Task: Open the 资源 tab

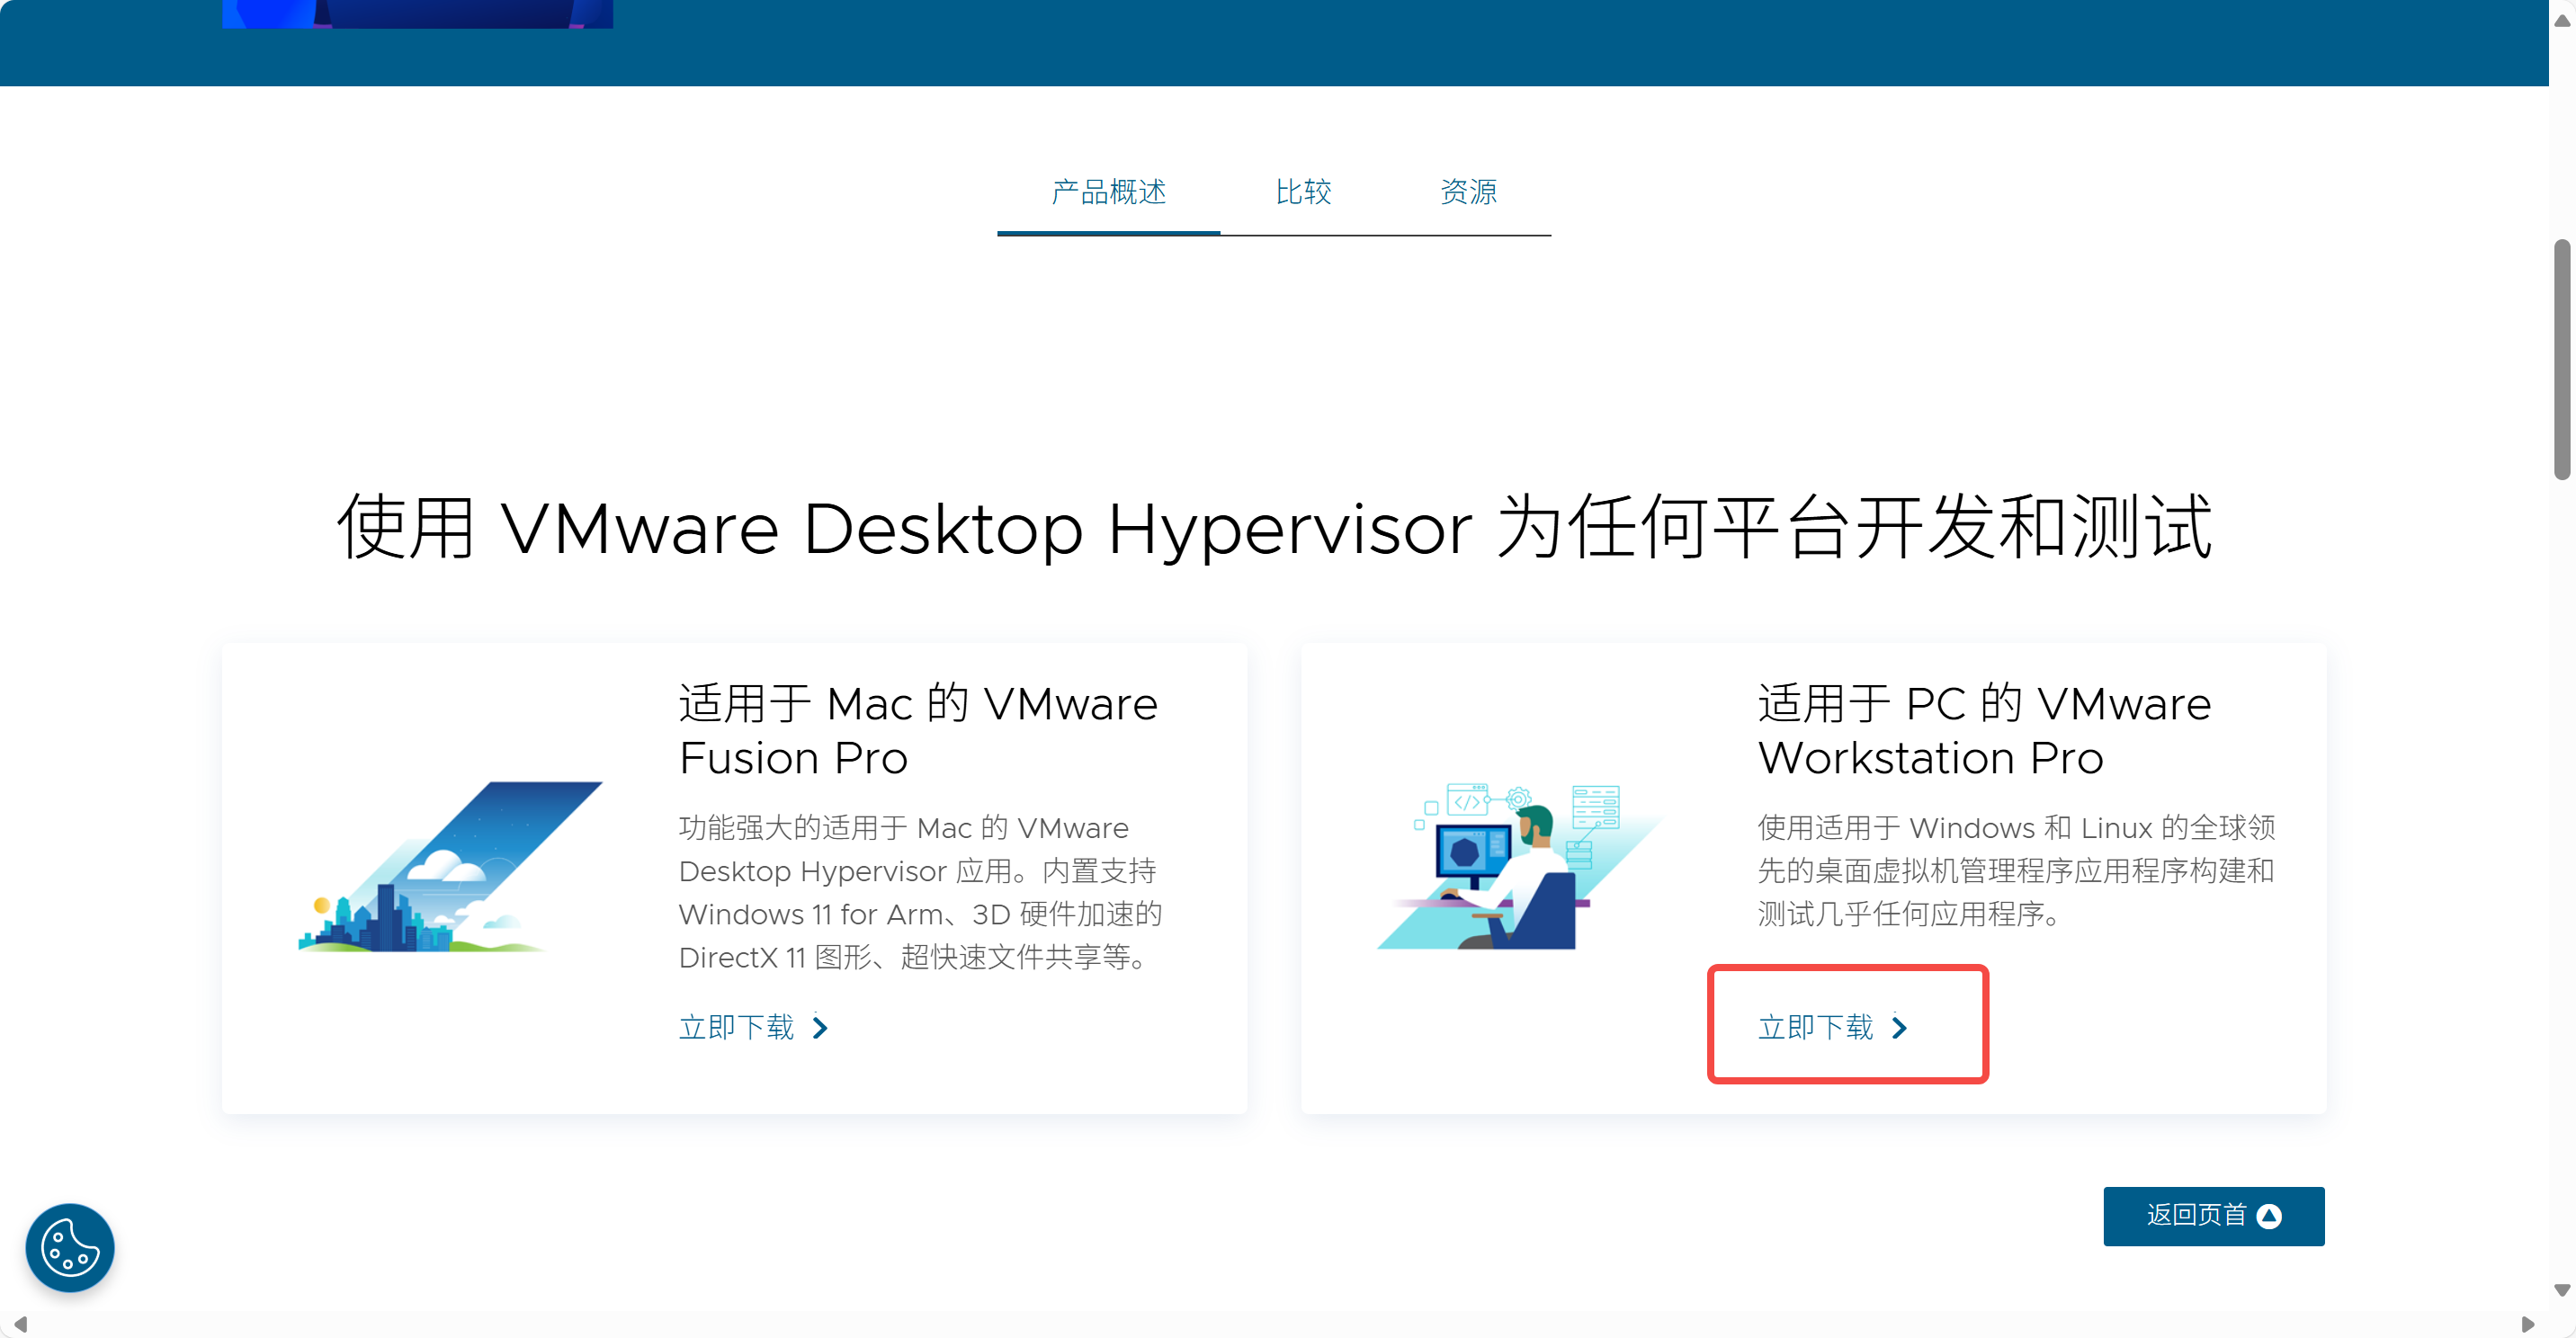Action: click(1468, 192)
